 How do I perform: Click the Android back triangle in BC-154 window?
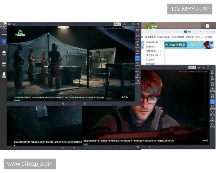pos(63,103)
